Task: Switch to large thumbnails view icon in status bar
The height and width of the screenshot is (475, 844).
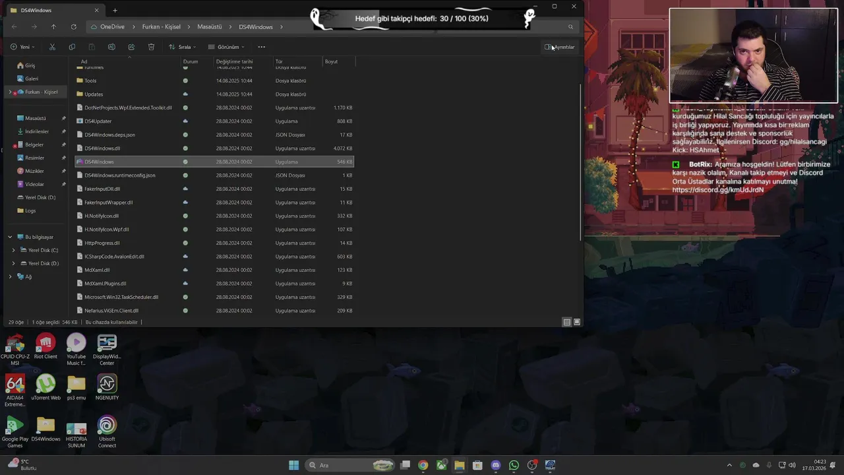Action: click(577, 322)
